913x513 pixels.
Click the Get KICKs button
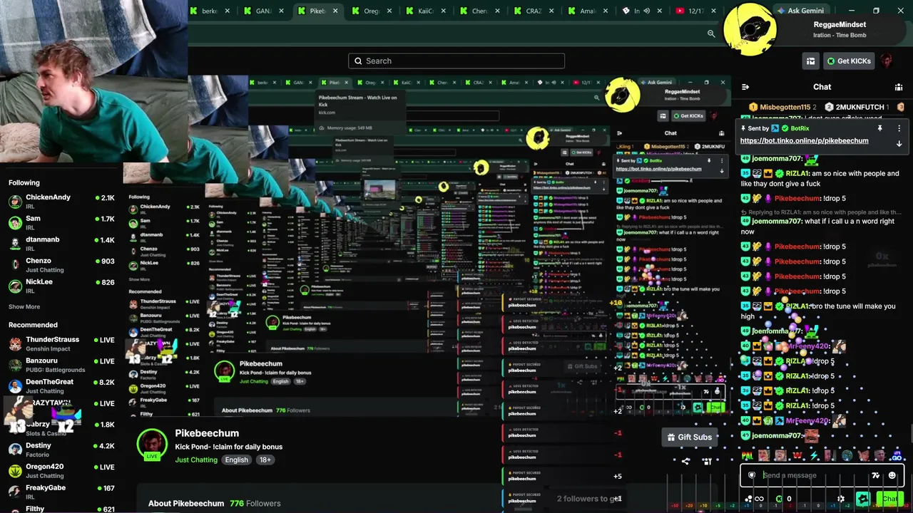pos(849,61)
